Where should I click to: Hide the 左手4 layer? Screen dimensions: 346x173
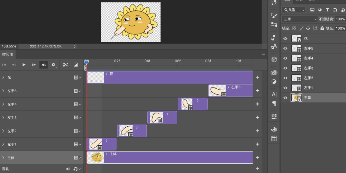pos(285,58)
